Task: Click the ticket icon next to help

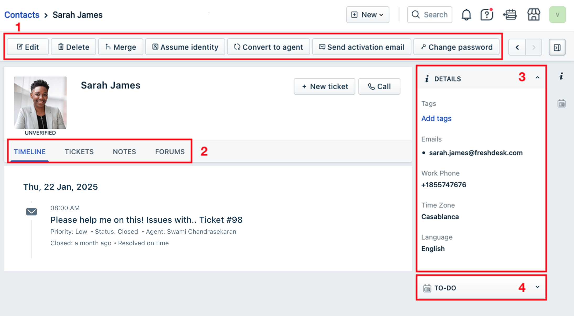Action: point(510,15)
